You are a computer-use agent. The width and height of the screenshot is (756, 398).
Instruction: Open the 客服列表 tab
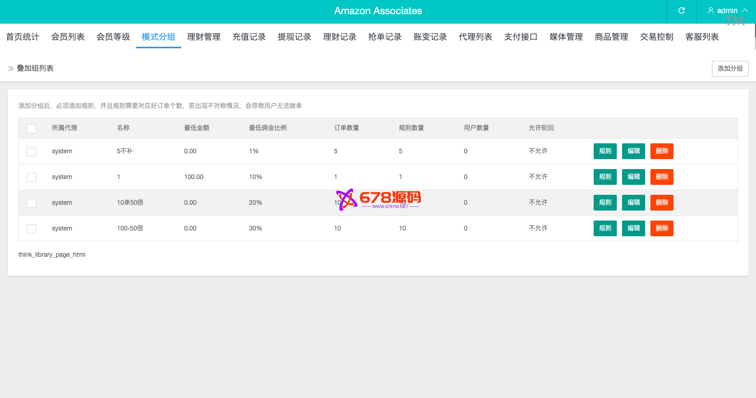(x=702, y=37)
